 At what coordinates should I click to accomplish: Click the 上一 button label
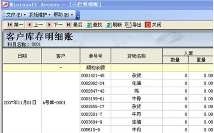pyautogui.click(x=38, y=25)
